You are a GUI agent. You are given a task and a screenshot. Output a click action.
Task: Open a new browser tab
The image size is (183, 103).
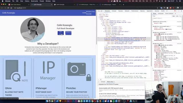pos(124,5)
